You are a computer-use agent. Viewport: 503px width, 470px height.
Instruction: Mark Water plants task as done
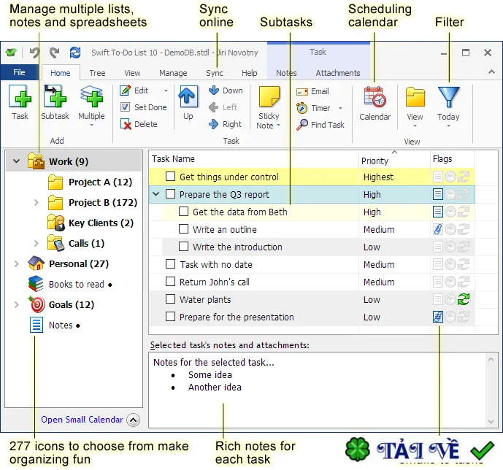pos(170,299)
